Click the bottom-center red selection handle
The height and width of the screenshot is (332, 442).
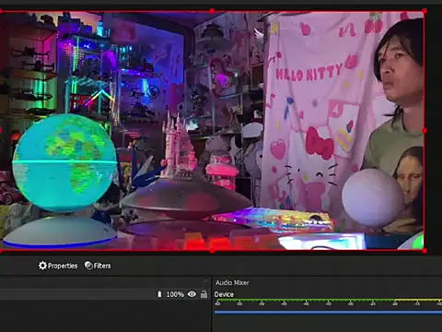212,251
